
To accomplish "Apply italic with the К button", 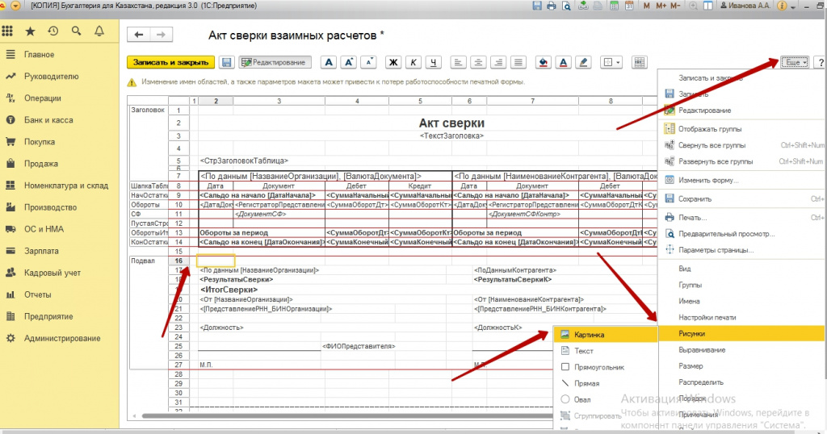I will pyautogui.click(x=413, y=62).
